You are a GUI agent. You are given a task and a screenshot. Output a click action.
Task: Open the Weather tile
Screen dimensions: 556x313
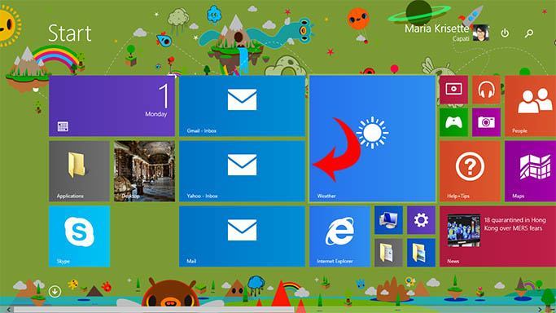click(x=372, y=139)
